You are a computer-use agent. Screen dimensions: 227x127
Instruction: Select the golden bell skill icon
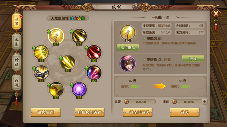[x=56, y=89]
